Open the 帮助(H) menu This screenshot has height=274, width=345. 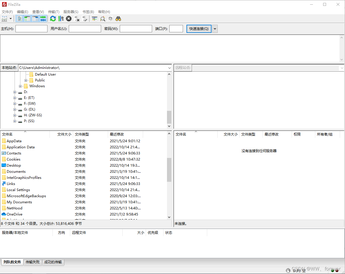coord(104,12)
